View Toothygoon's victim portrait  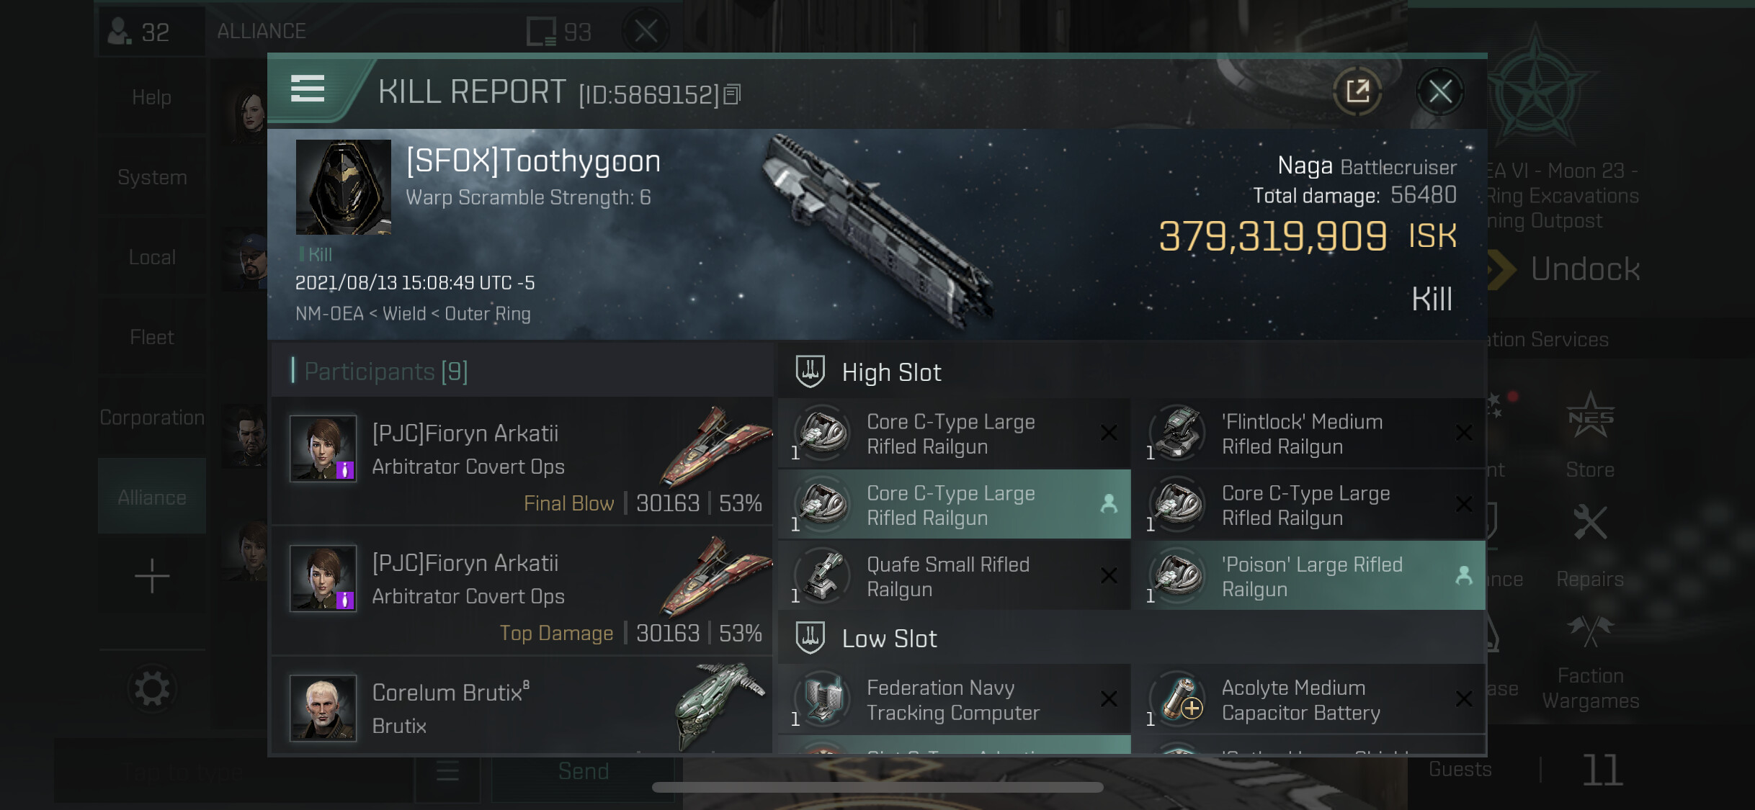pos(344,187)
